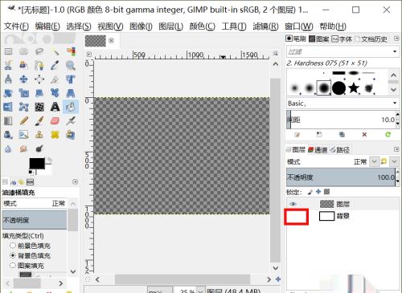Click the red delete brush icon

[364, 134]
